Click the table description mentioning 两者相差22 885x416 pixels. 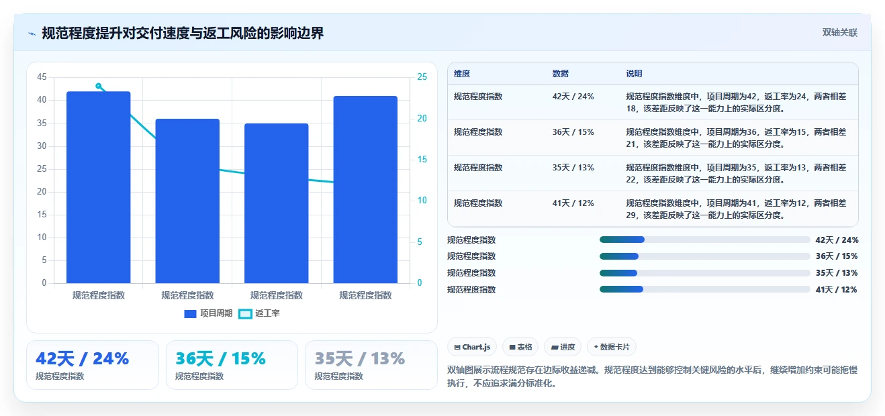(x=737, y=173)
